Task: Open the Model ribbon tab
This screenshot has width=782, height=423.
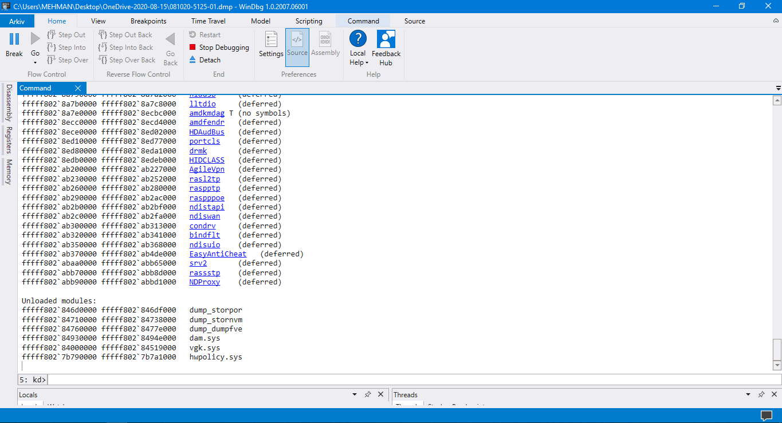Action: point(261,21)
